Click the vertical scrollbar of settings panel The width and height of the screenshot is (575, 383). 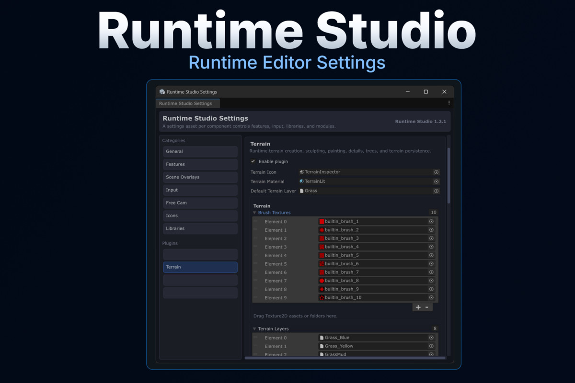(449, 176)
